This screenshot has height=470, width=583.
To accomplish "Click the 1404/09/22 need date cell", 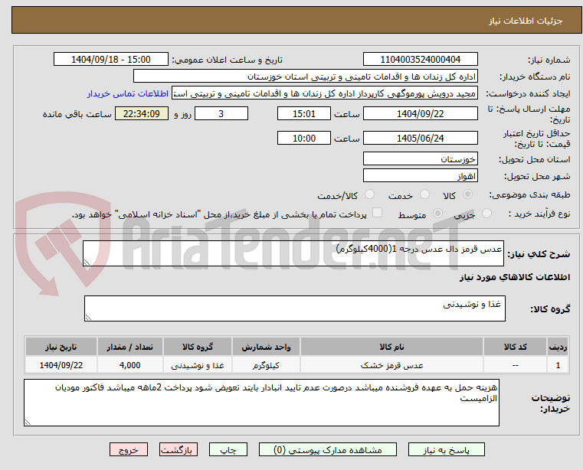I will (61, 365).
